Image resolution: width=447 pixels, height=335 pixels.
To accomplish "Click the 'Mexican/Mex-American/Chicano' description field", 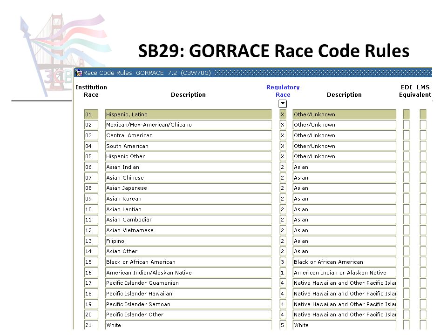I will point(189,125).
